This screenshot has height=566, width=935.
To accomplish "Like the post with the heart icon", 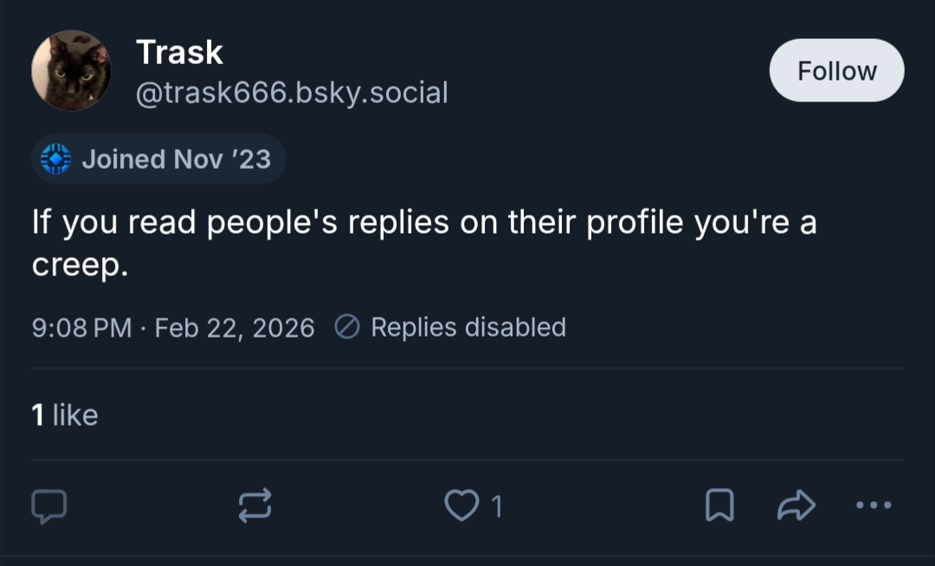I will tap(461, 506).
